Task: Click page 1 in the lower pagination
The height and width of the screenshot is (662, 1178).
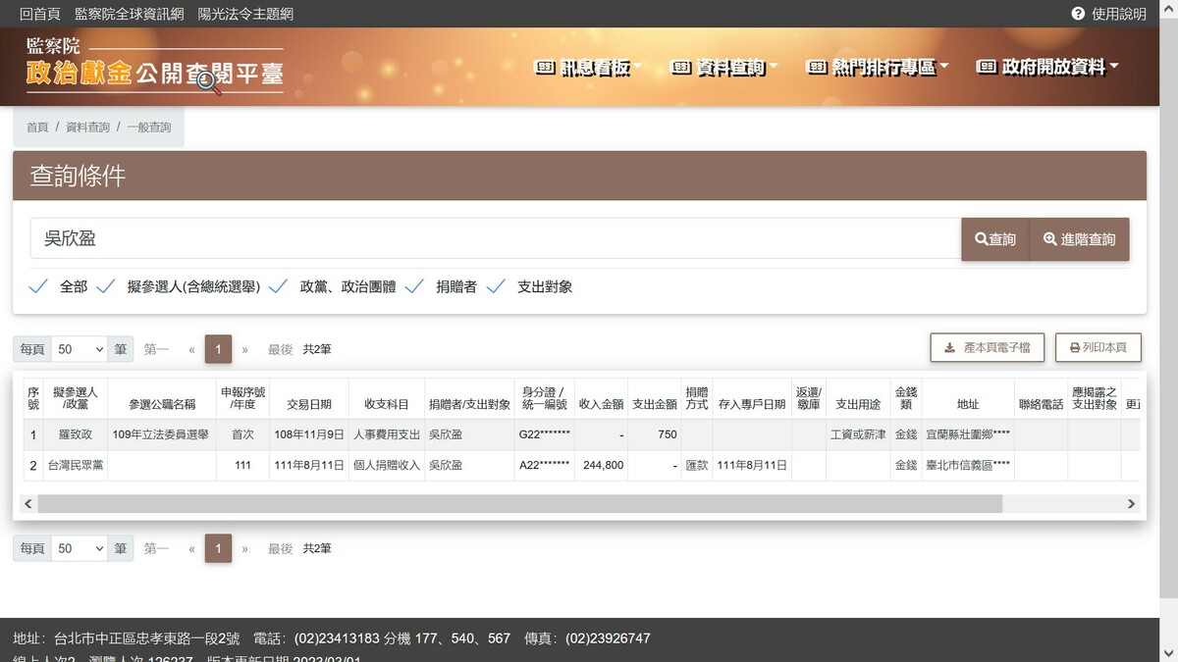Action: 218,548
